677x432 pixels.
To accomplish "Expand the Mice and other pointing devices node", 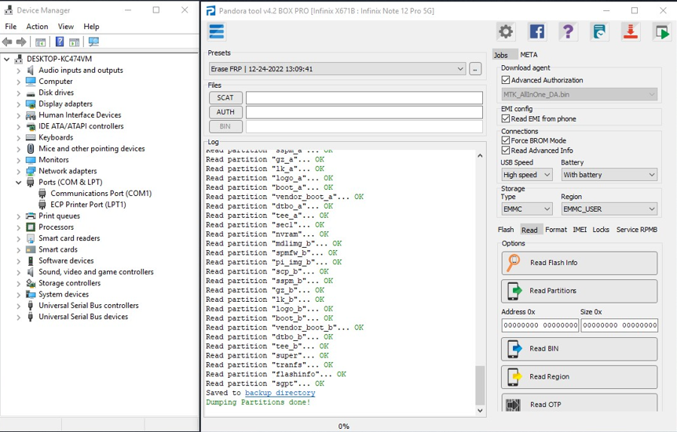I will tap(19, 149).
